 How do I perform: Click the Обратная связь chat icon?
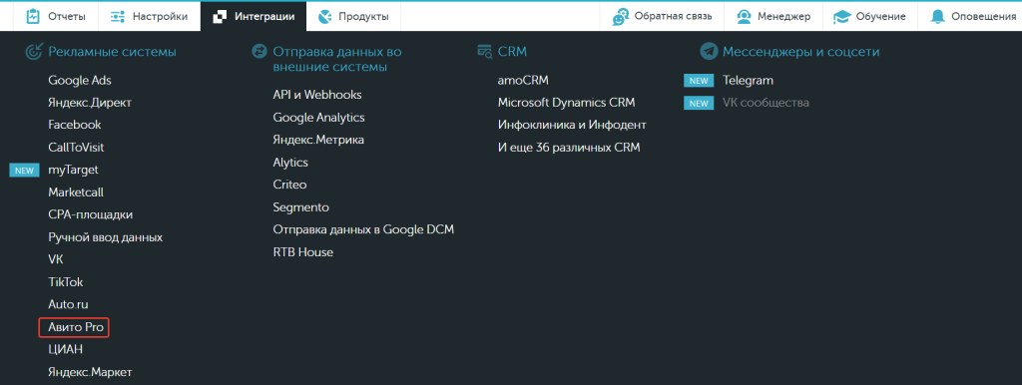point(621,17)
